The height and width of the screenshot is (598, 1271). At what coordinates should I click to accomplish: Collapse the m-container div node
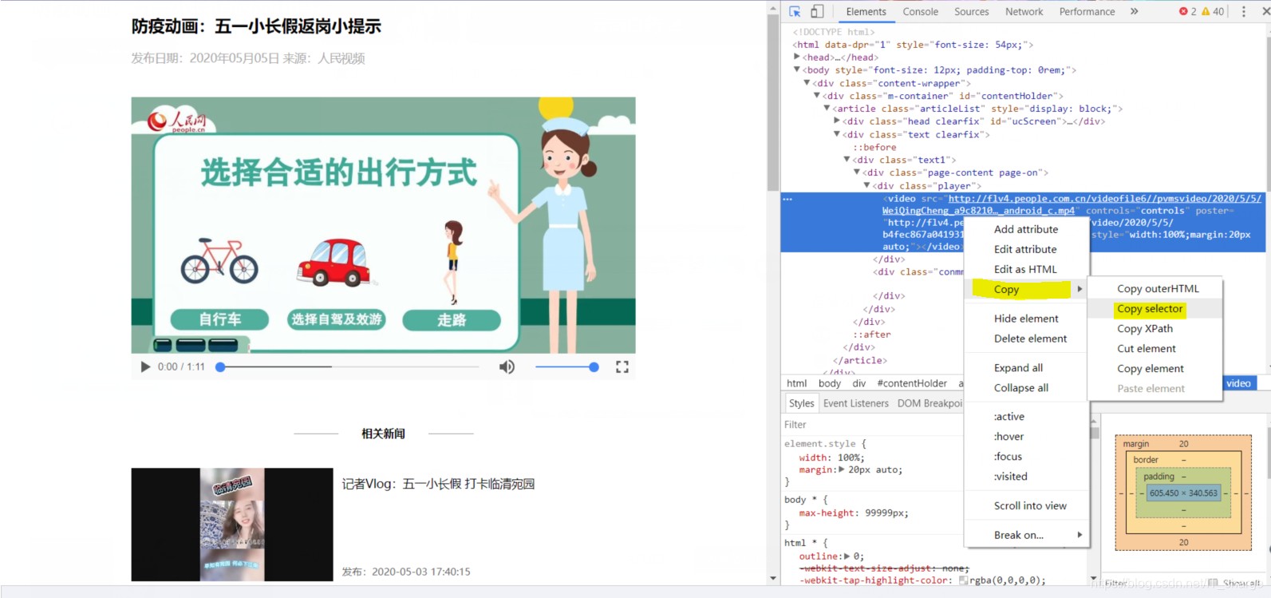[x=816, y=96]
